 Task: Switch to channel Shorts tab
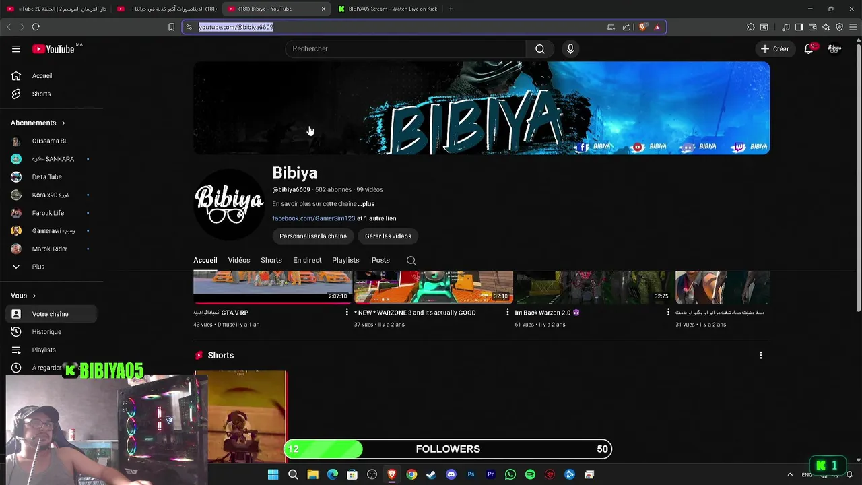click(271, 260)
